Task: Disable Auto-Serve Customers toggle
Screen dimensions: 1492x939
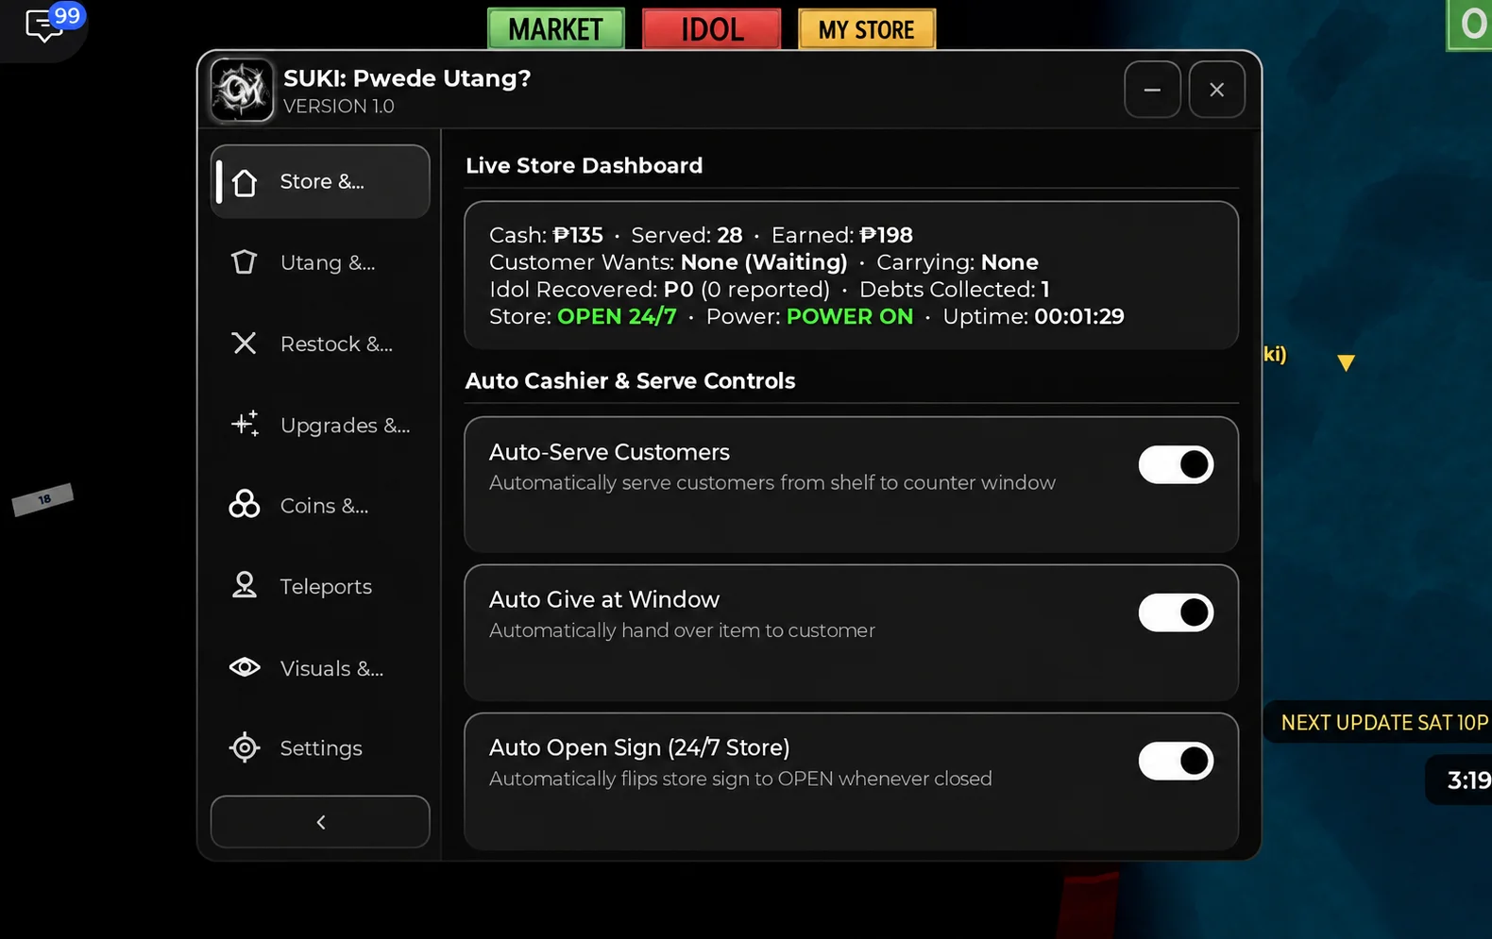Action: point(1176,464)
